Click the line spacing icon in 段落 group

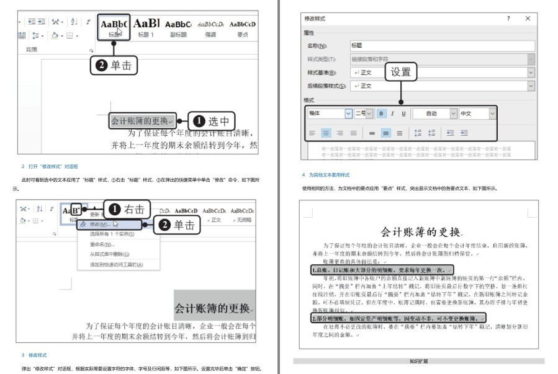35,35
